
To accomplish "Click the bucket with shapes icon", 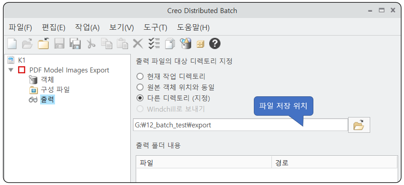I will point(185,44).
